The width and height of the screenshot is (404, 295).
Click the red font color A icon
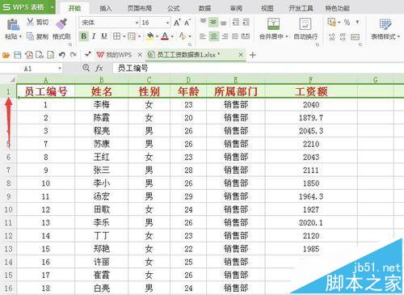pos(165,36)
